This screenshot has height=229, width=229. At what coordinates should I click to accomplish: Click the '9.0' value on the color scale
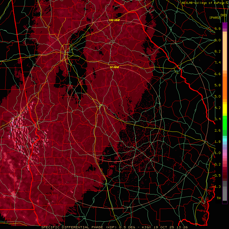(218, 40)
